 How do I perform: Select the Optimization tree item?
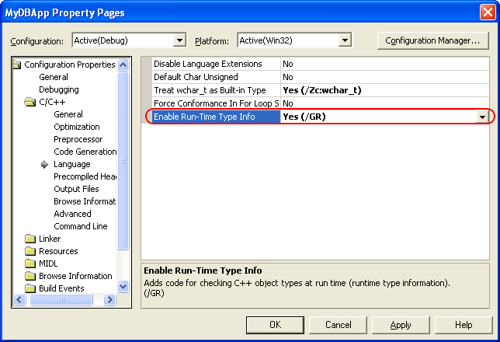pyautogui.click(x=76, y=127)
